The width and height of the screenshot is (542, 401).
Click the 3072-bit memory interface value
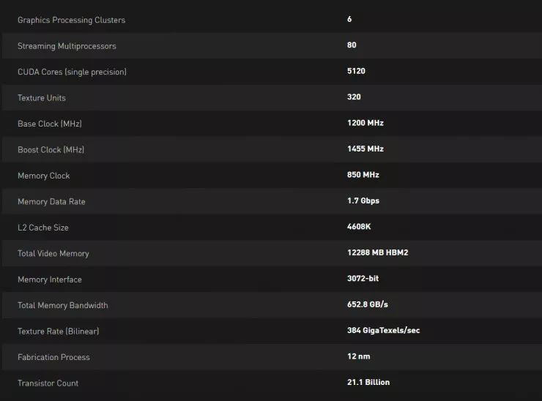coord(363,279)
